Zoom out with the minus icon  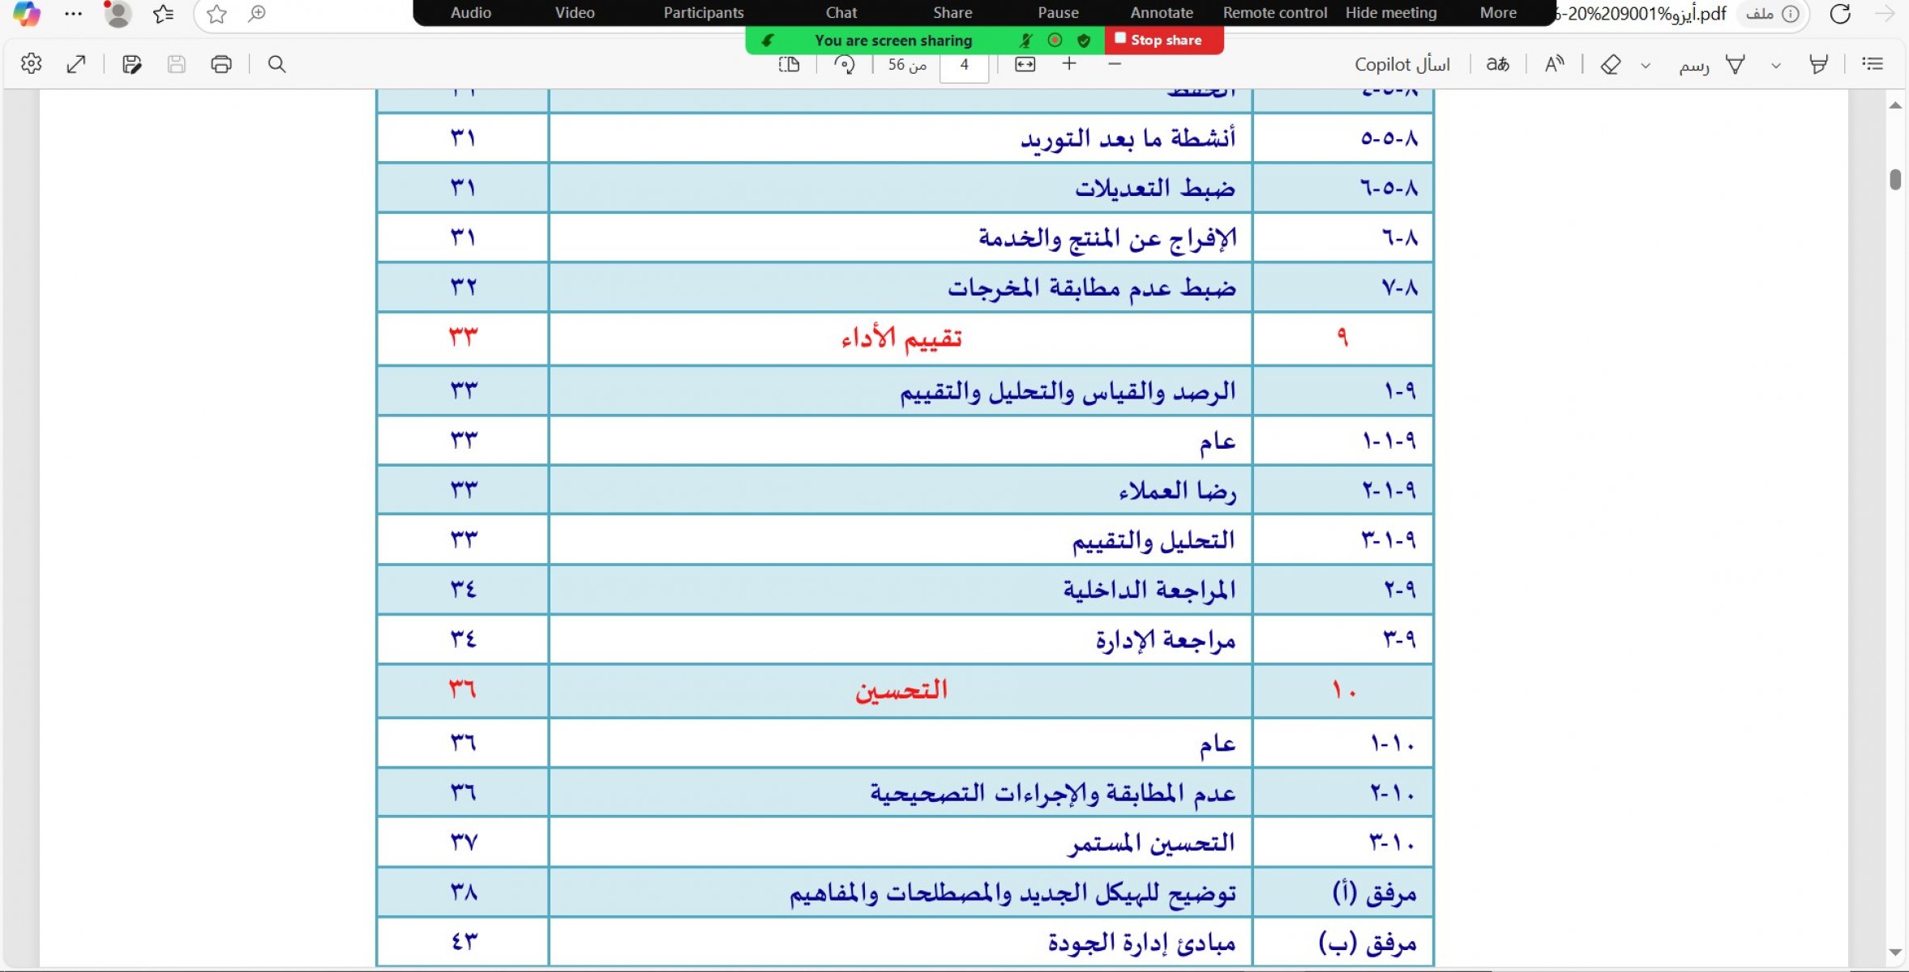coord(1115,63)
